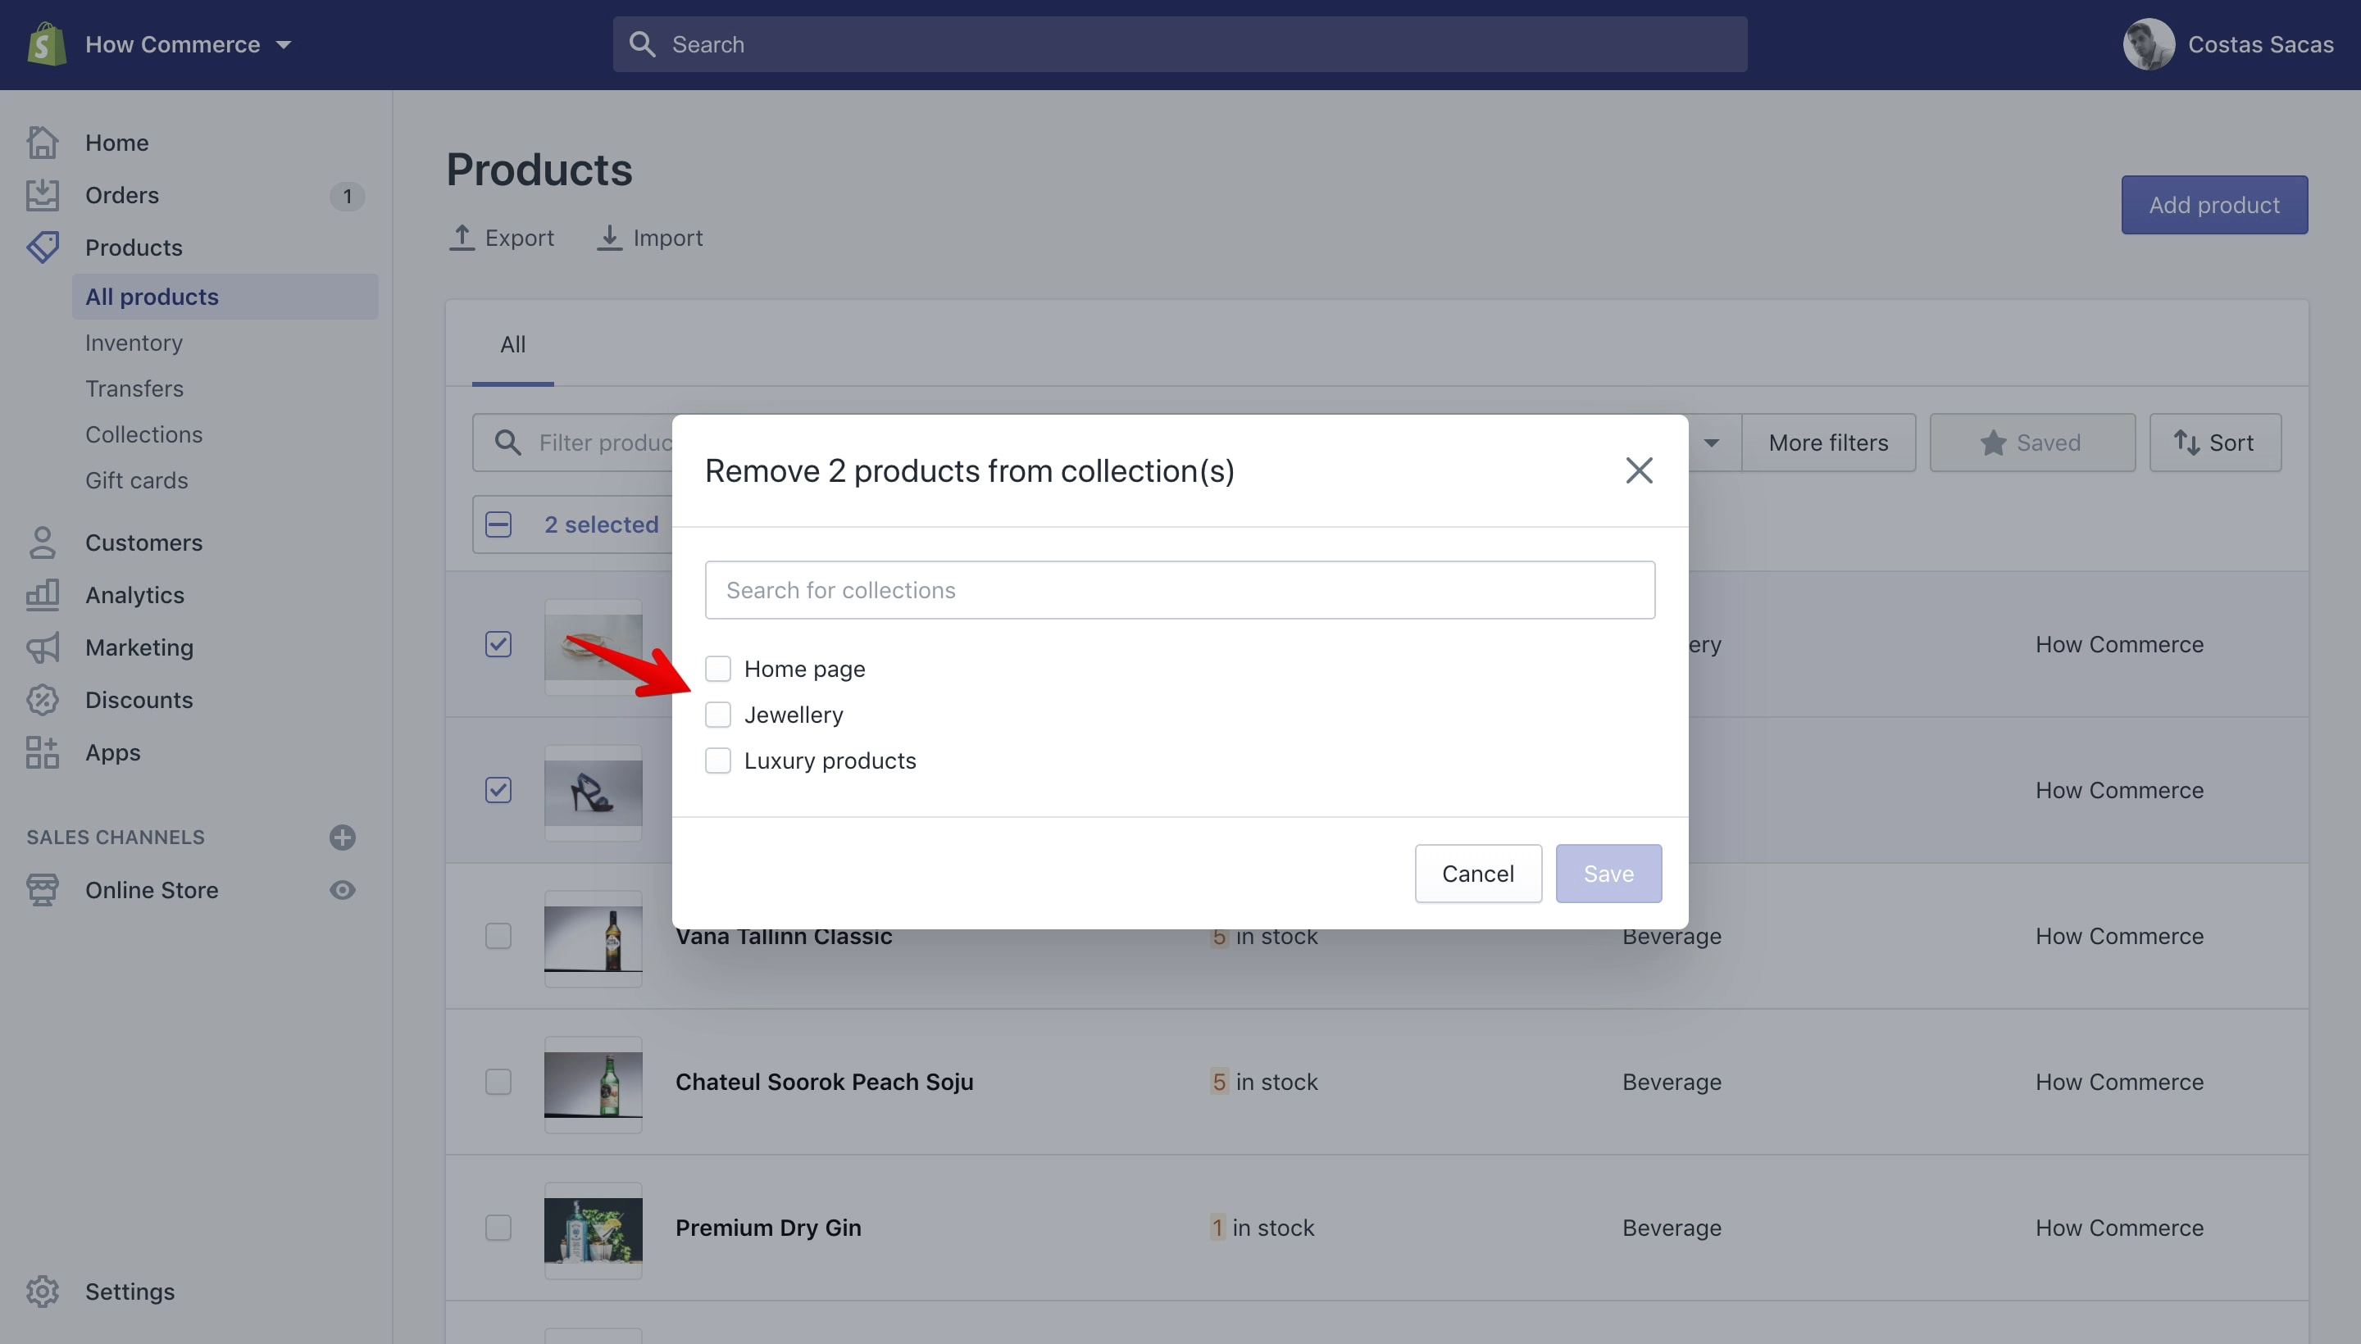
Task: View Online Store with eye icon
Action: point(343,890)
